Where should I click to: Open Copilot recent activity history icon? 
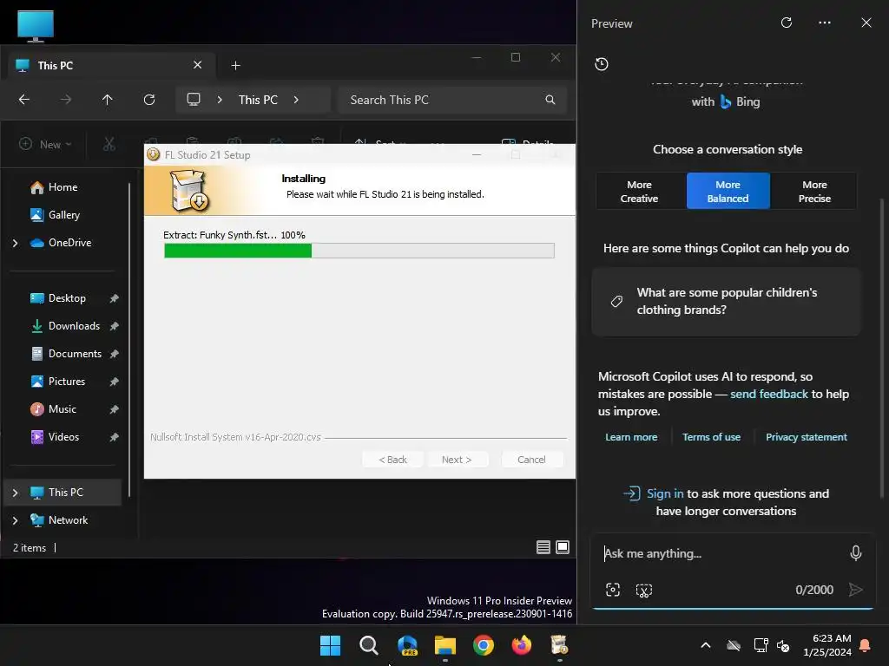point(602,64)
